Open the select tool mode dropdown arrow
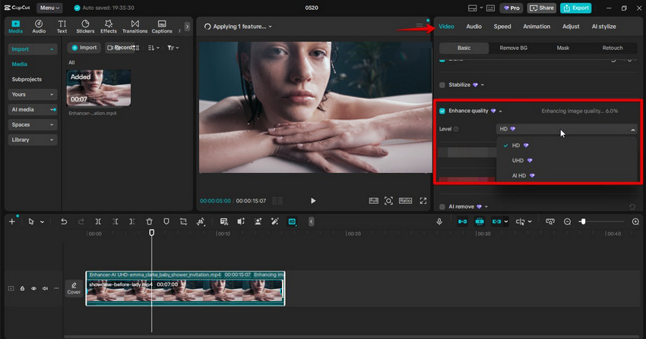Screen dimensions: 646x339 [x=42, y=222]
